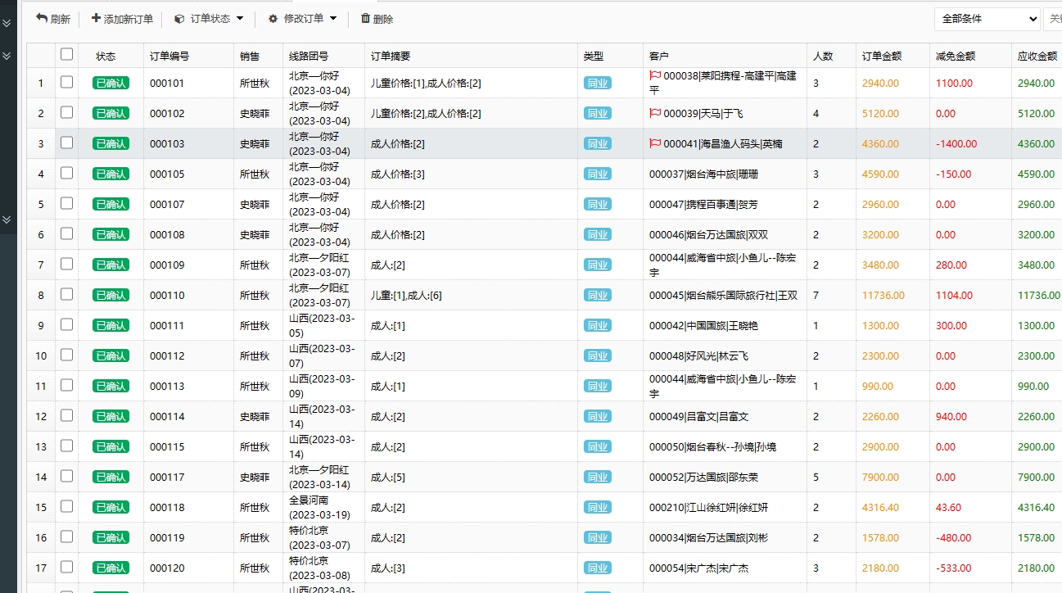Sort by the 订单编号 column header

click(x=169, y=56)
